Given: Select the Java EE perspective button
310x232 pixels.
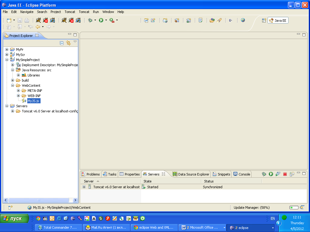Looking at the screenshot, I should click(278, 20).
